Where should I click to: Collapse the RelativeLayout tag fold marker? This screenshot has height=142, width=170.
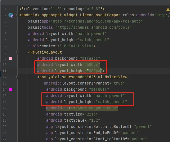point(17,52)
